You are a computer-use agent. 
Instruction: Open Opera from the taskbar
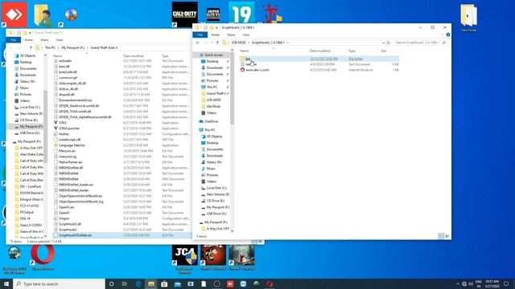[270, 283]
